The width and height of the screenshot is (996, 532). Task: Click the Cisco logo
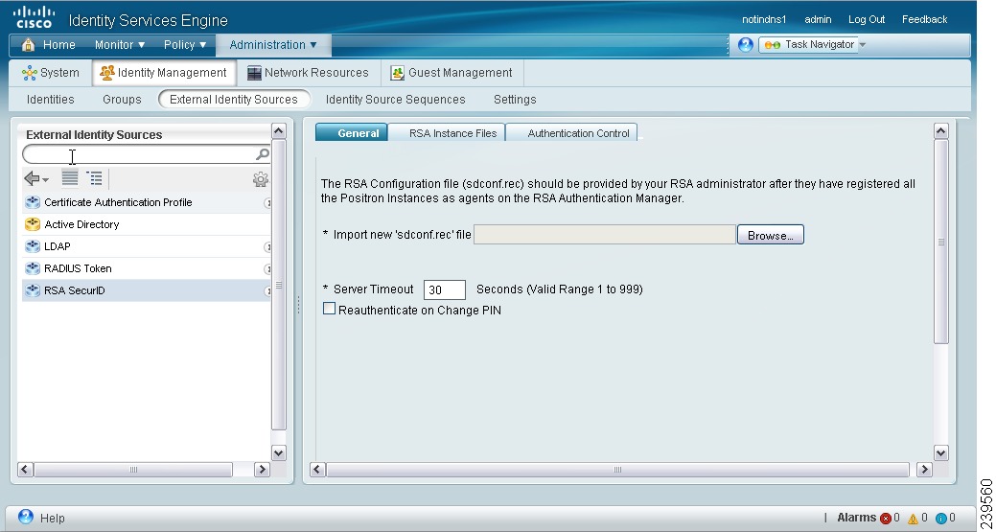tap(34, 17)
